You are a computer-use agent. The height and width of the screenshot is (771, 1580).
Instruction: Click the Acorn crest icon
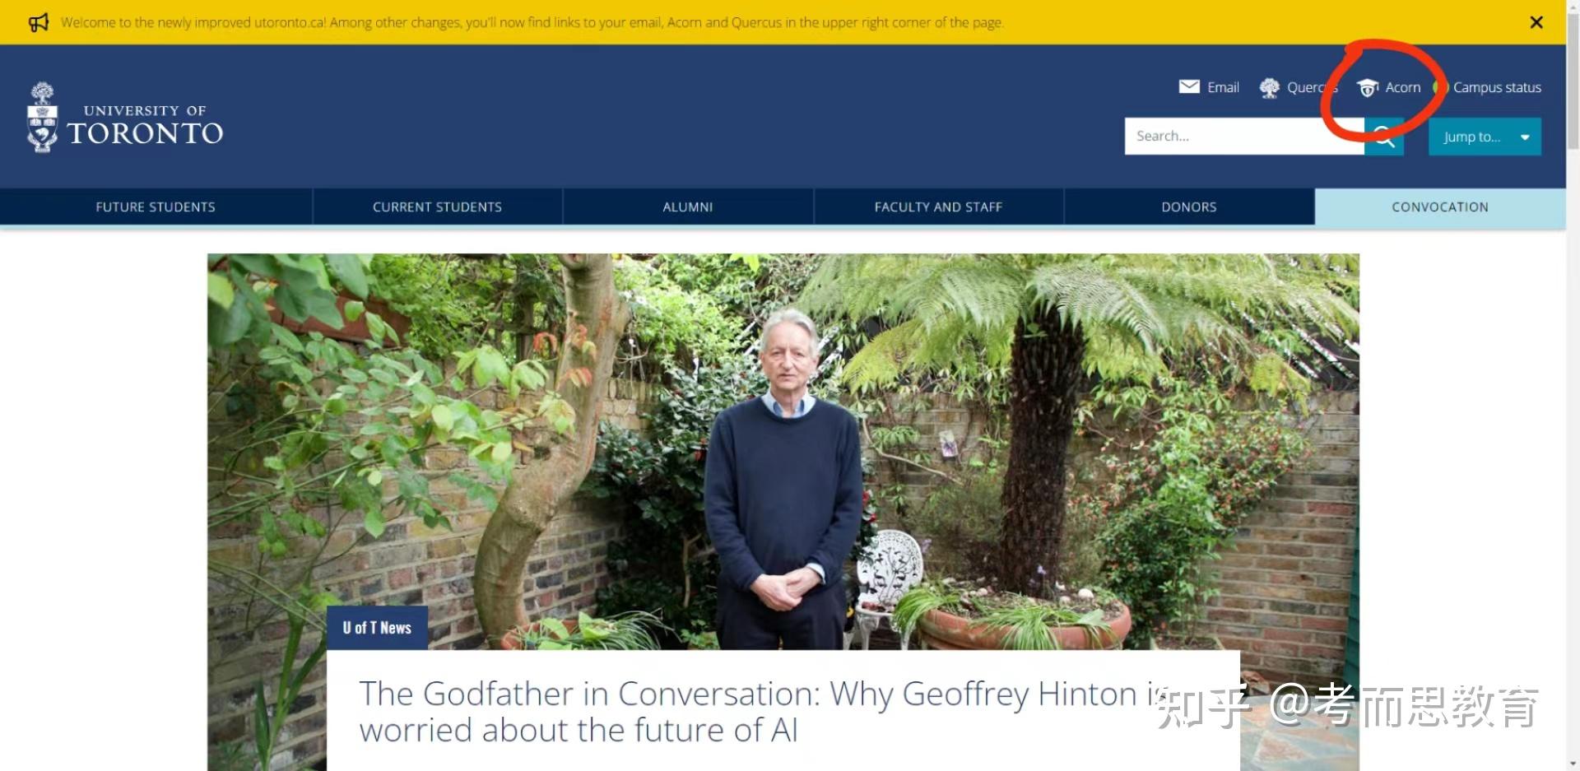1368,87
